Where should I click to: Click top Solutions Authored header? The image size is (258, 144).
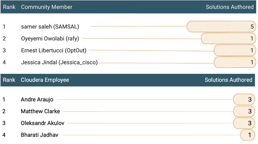[229, 7]
